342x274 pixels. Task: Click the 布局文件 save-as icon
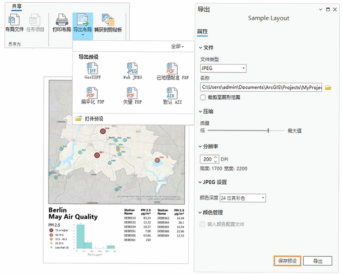pyautogui.click(x=14, y=19)
